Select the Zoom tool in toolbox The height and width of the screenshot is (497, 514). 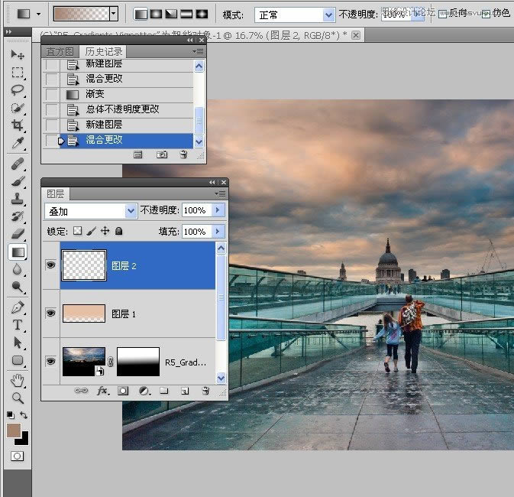click(x=18, y=398)
